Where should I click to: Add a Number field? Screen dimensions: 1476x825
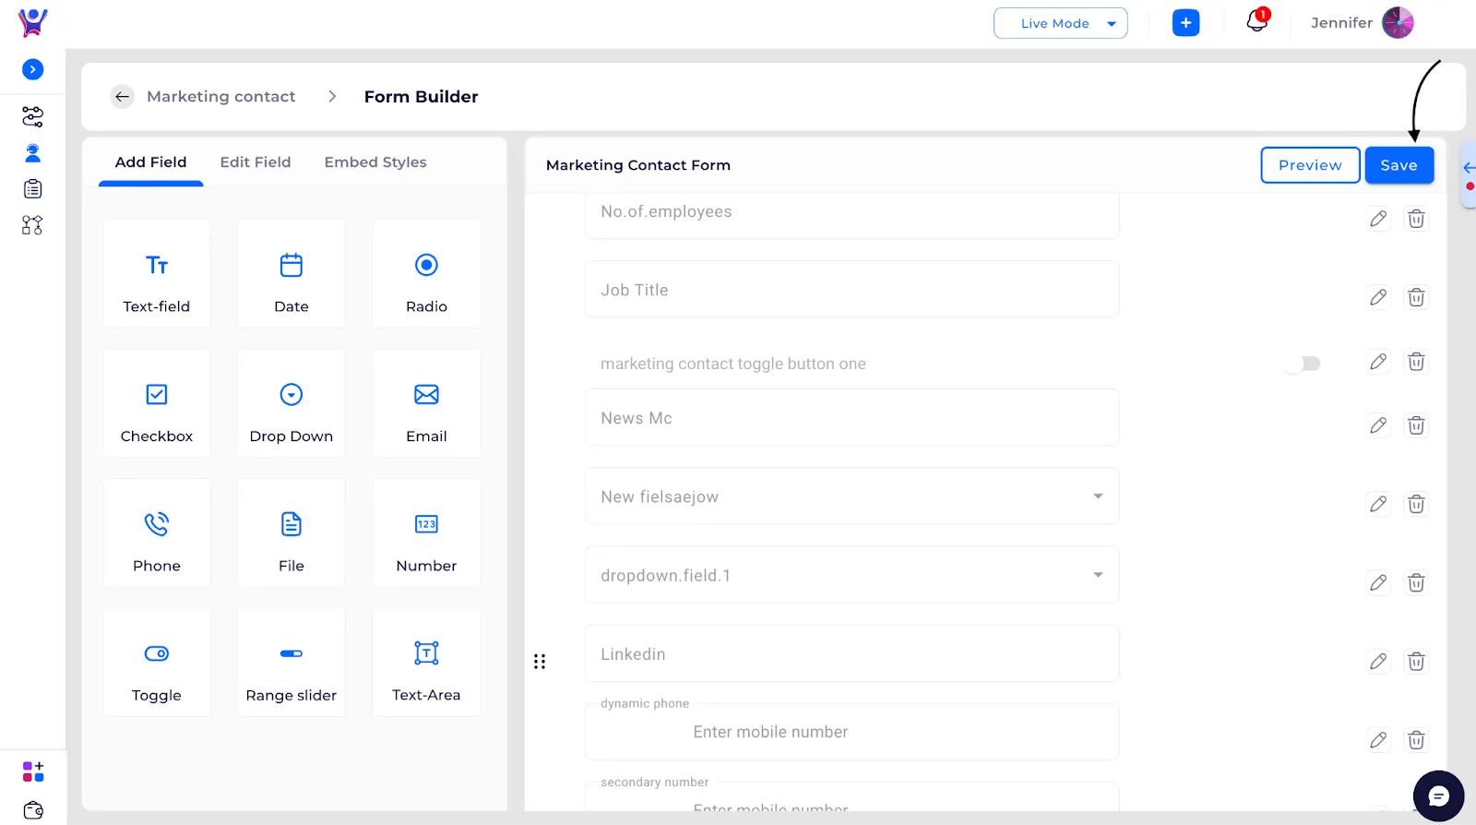pyautogui.click(x=426, y=532)
